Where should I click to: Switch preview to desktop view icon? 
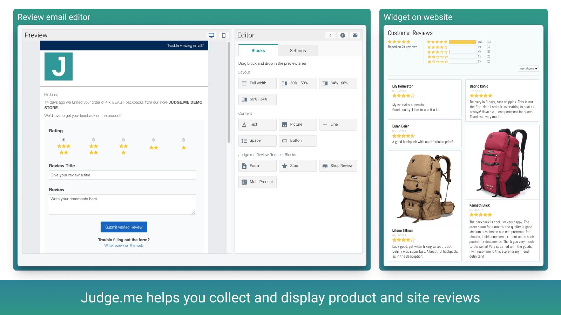click(211, 35)
